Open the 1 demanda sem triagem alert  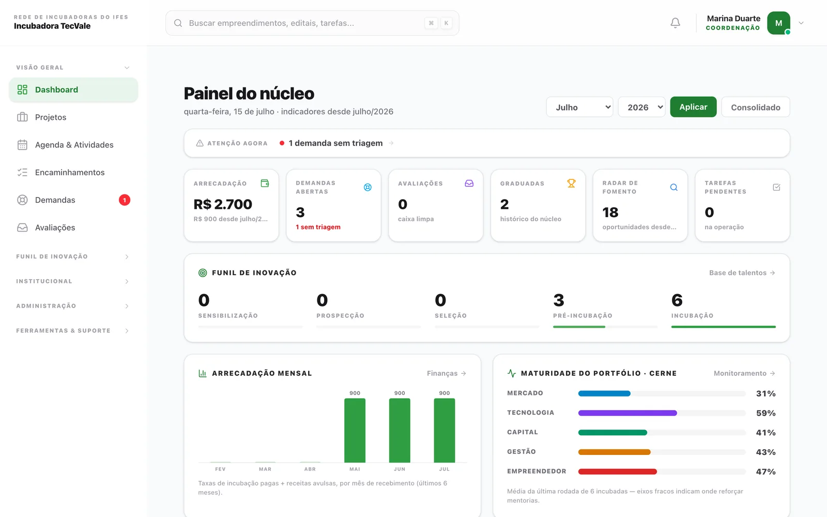point(336,143)
